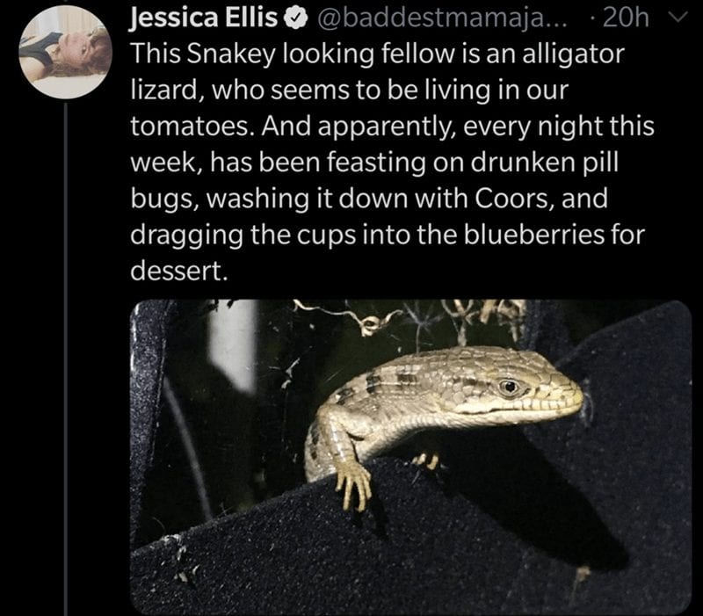Click the phrase 'drunken pill' in tweet

click(544, 163)
